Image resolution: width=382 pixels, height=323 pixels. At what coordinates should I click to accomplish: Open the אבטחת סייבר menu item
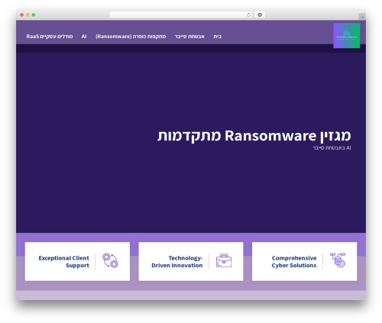(x=189, y=37)
